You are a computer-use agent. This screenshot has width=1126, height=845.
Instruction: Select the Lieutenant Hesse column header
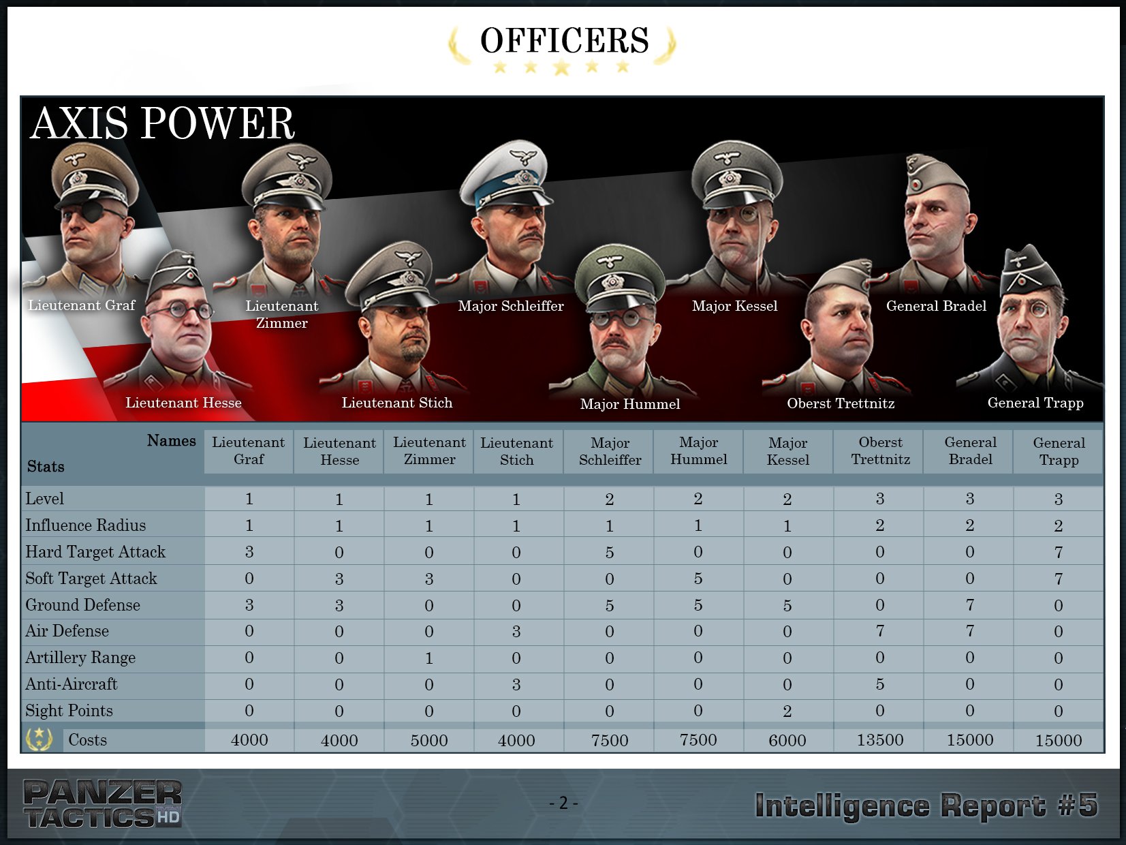click(x=339, y=451)
